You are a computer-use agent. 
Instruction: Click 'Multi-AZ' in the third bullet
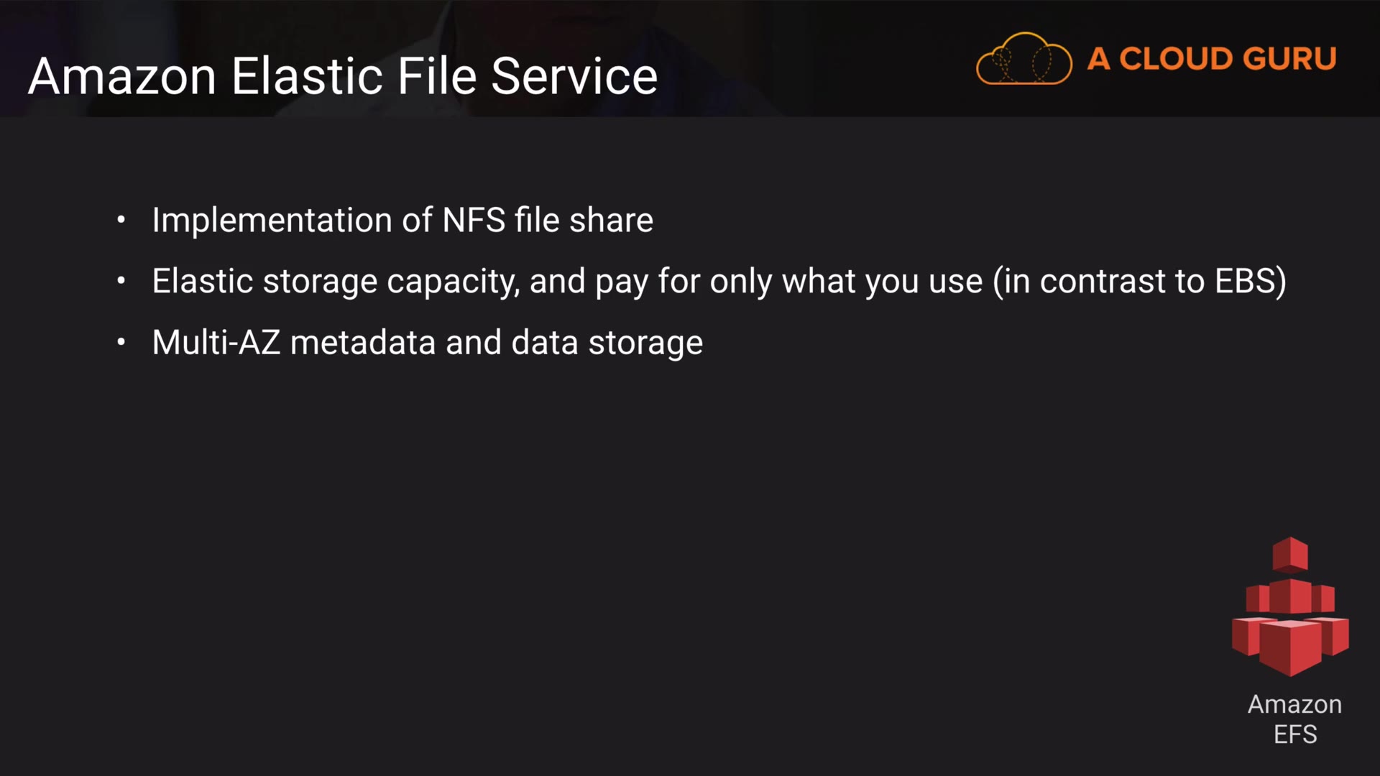point(216,342)
